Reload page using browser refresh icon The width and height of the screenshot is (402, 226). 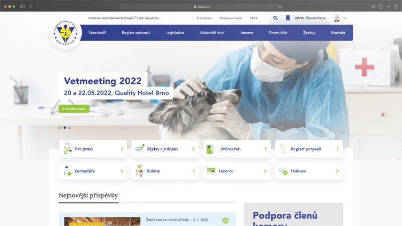[x=280, y=6]
